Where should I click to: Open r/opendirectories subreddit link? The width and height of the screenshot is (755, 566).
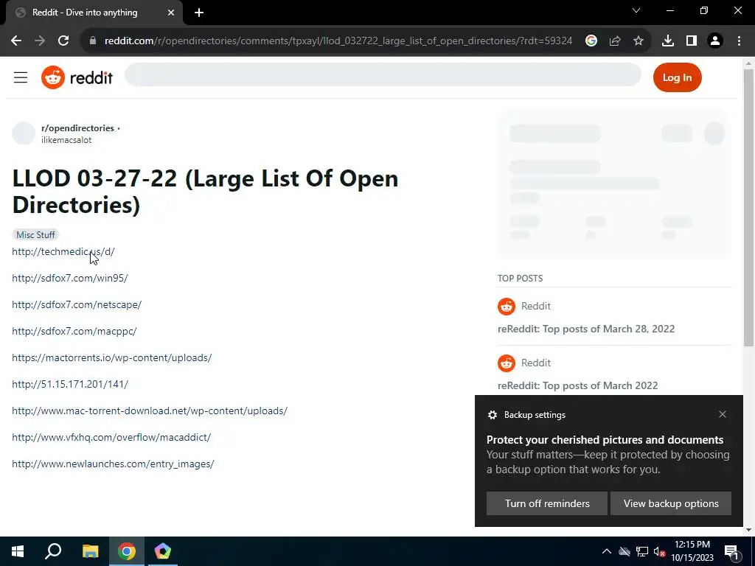tap(77, 128)
